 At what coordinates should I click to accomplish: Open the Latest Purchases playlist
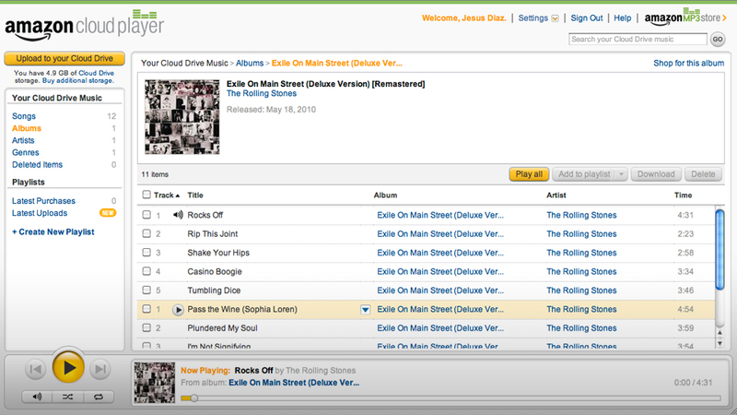(x=43, y=201)
